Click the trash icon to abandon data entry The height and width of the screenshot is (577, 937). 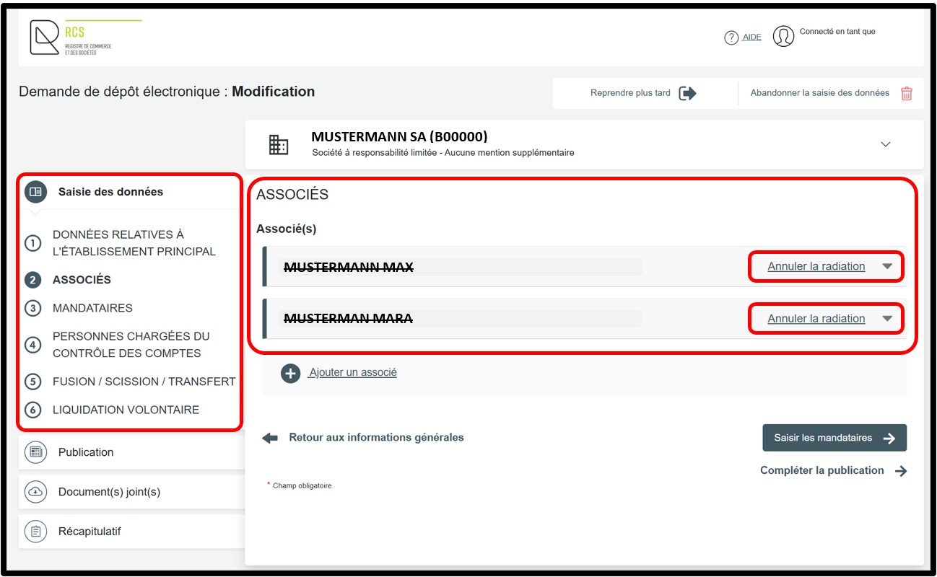click(907, 93)
